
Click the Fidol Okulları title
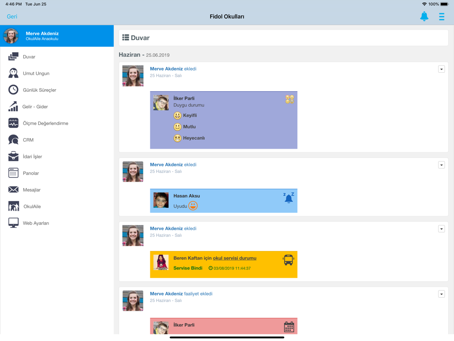click(x=227, y=16)
